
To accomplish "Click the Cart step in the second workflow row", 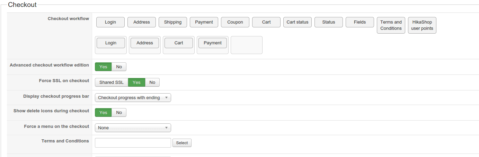I will tap(179, 43).
